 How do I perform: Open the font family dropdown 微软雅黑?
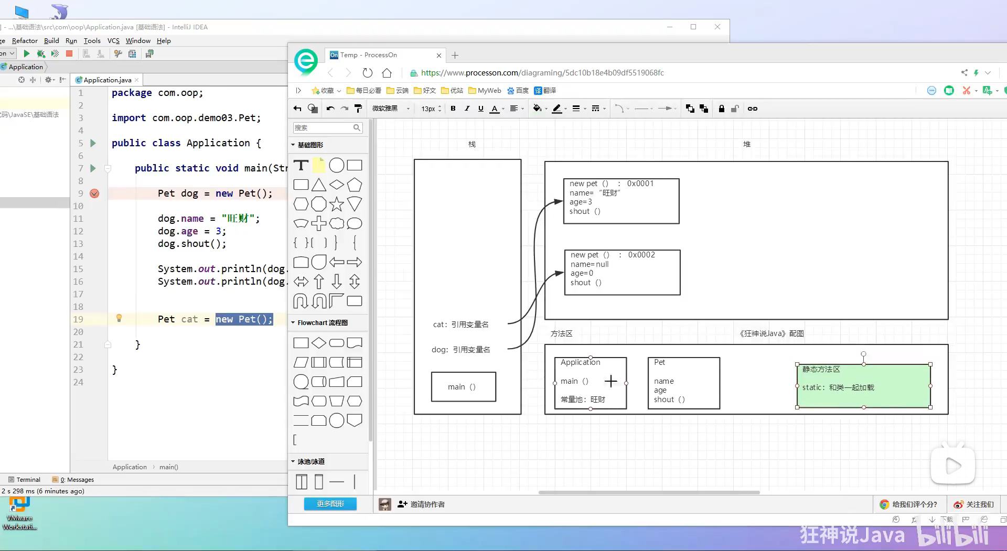pos(391,109)
